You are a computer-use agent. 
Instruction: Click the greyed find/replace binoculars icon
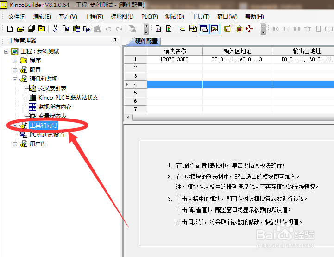pyautogui.click(x=132, y=29)
